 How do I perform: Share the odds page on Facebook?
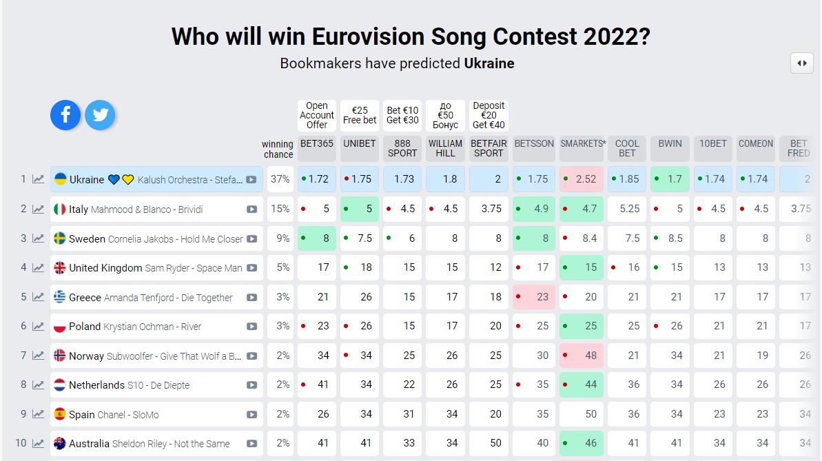click(65, 115)
